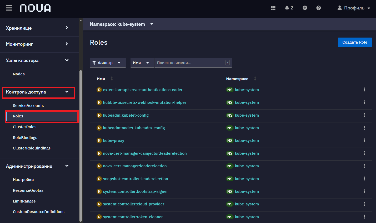Click the plus add-resource icon

(x=305, y=8)
